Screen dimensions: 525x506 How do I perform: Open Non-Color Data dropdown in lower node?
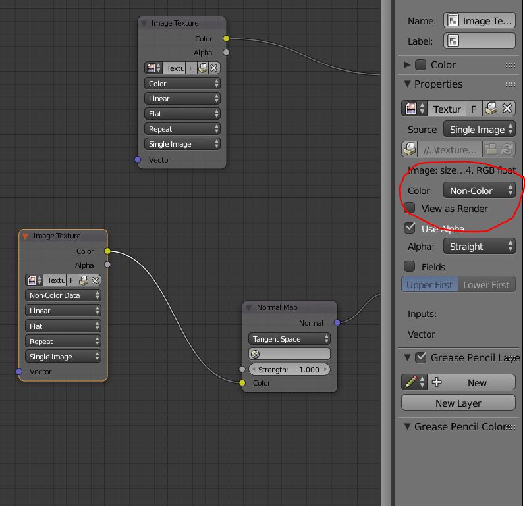click(63, 295)
